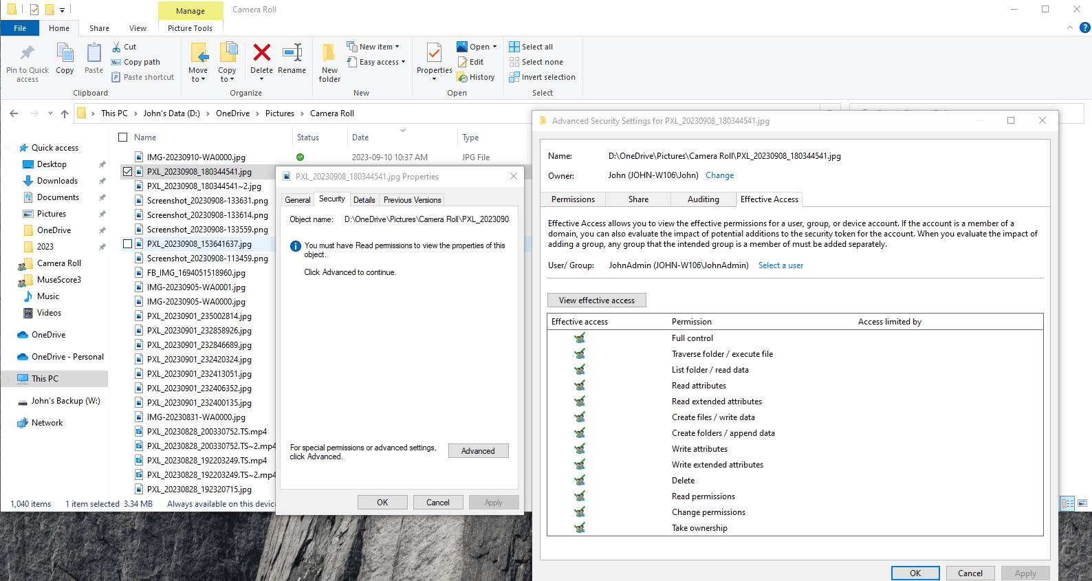Click the red Delete icon
1092x581 pixels.
point(261,52)
